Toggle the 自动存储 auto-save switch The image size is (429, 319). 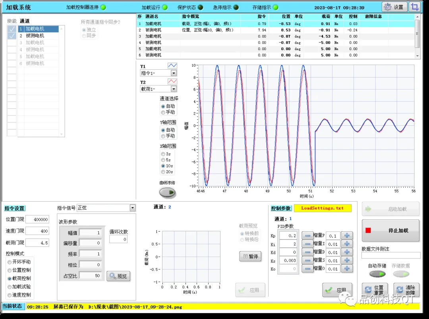[377, 274]
